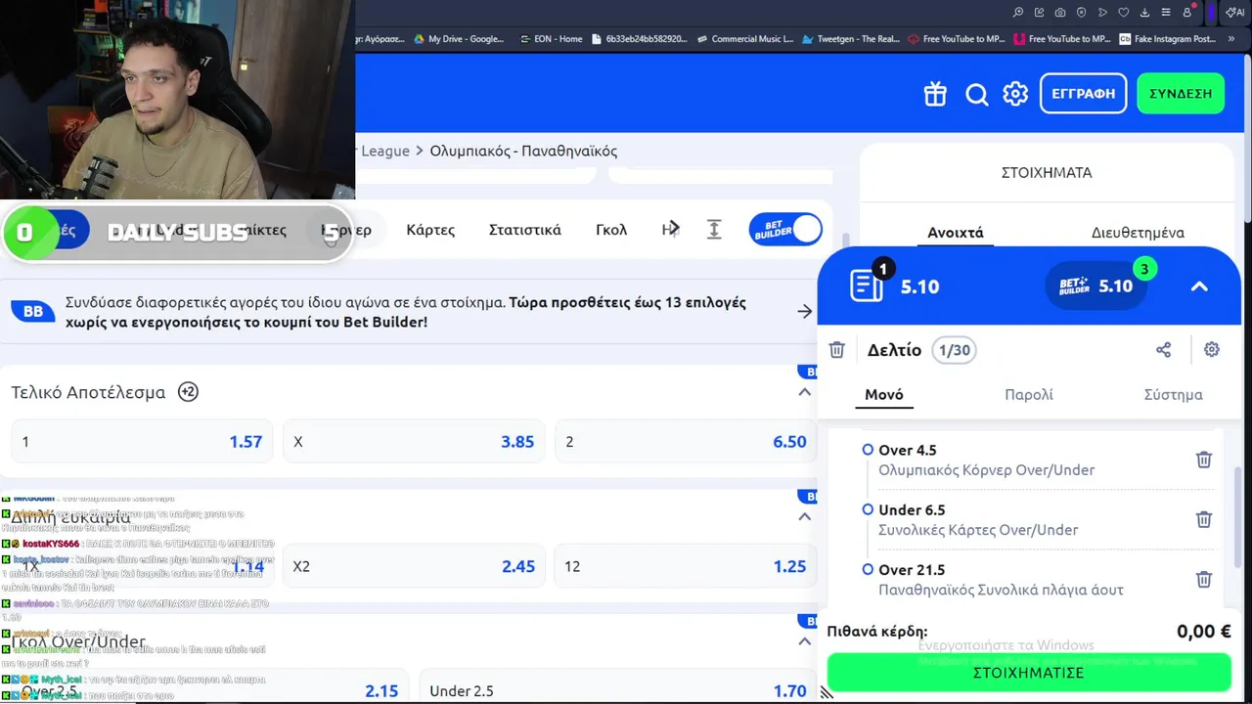The width and height of the screenshot is (1252, 704).
Task: Open Bet Builder 5.10 pill
Action: tap(1097, 286)
